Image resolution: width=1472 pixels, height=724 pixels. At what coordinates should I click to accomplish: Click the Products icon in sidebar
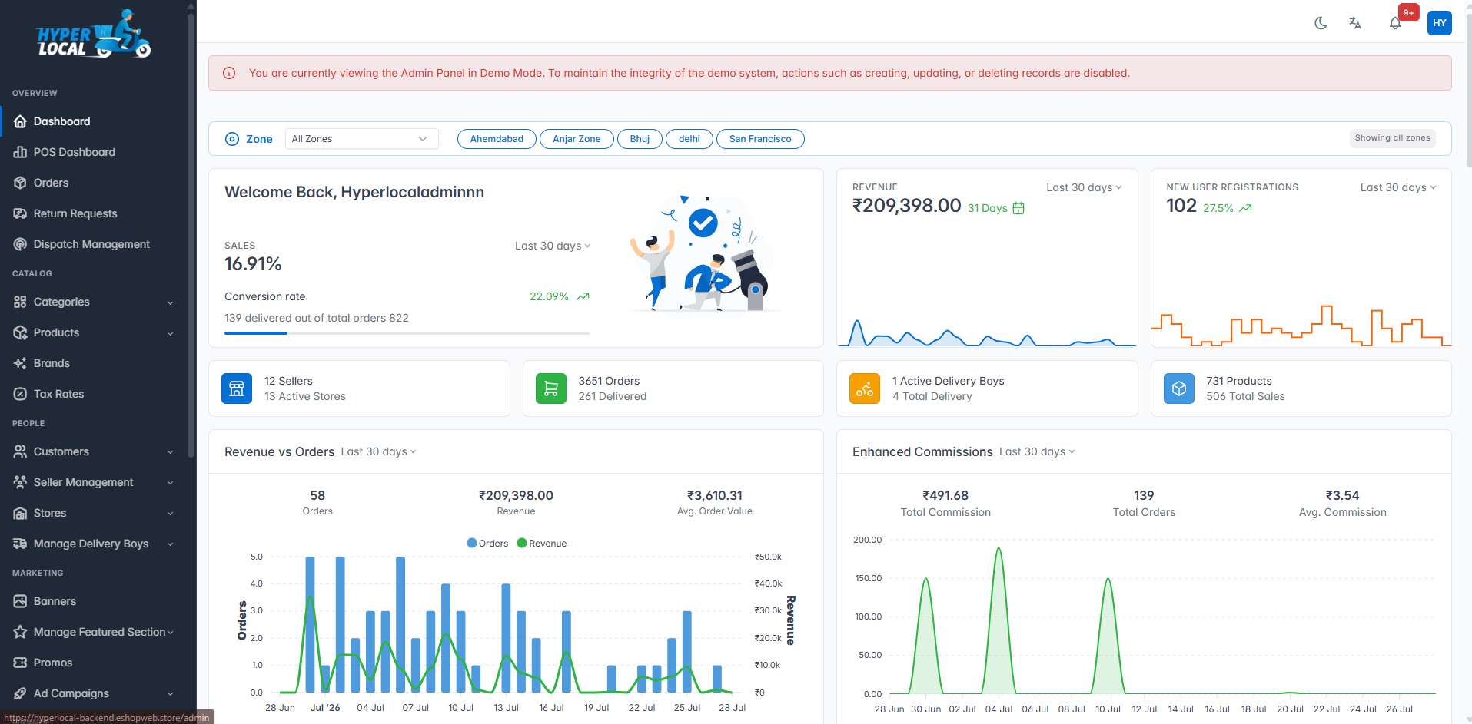click(20, 332)
